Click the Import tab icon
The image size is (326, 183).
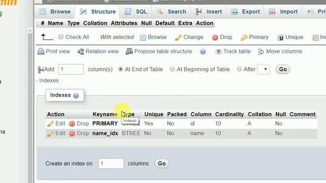pyautogui.click(x=272, y=12)
